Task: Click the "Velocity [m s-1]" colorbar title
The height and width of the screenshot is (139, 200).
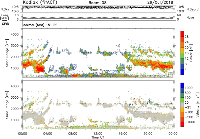Action: pyautogui.click(x=197, y=105)
